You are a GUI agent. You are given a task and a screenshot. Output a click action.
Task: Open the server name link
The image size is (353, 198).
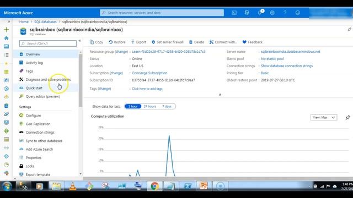291,51
